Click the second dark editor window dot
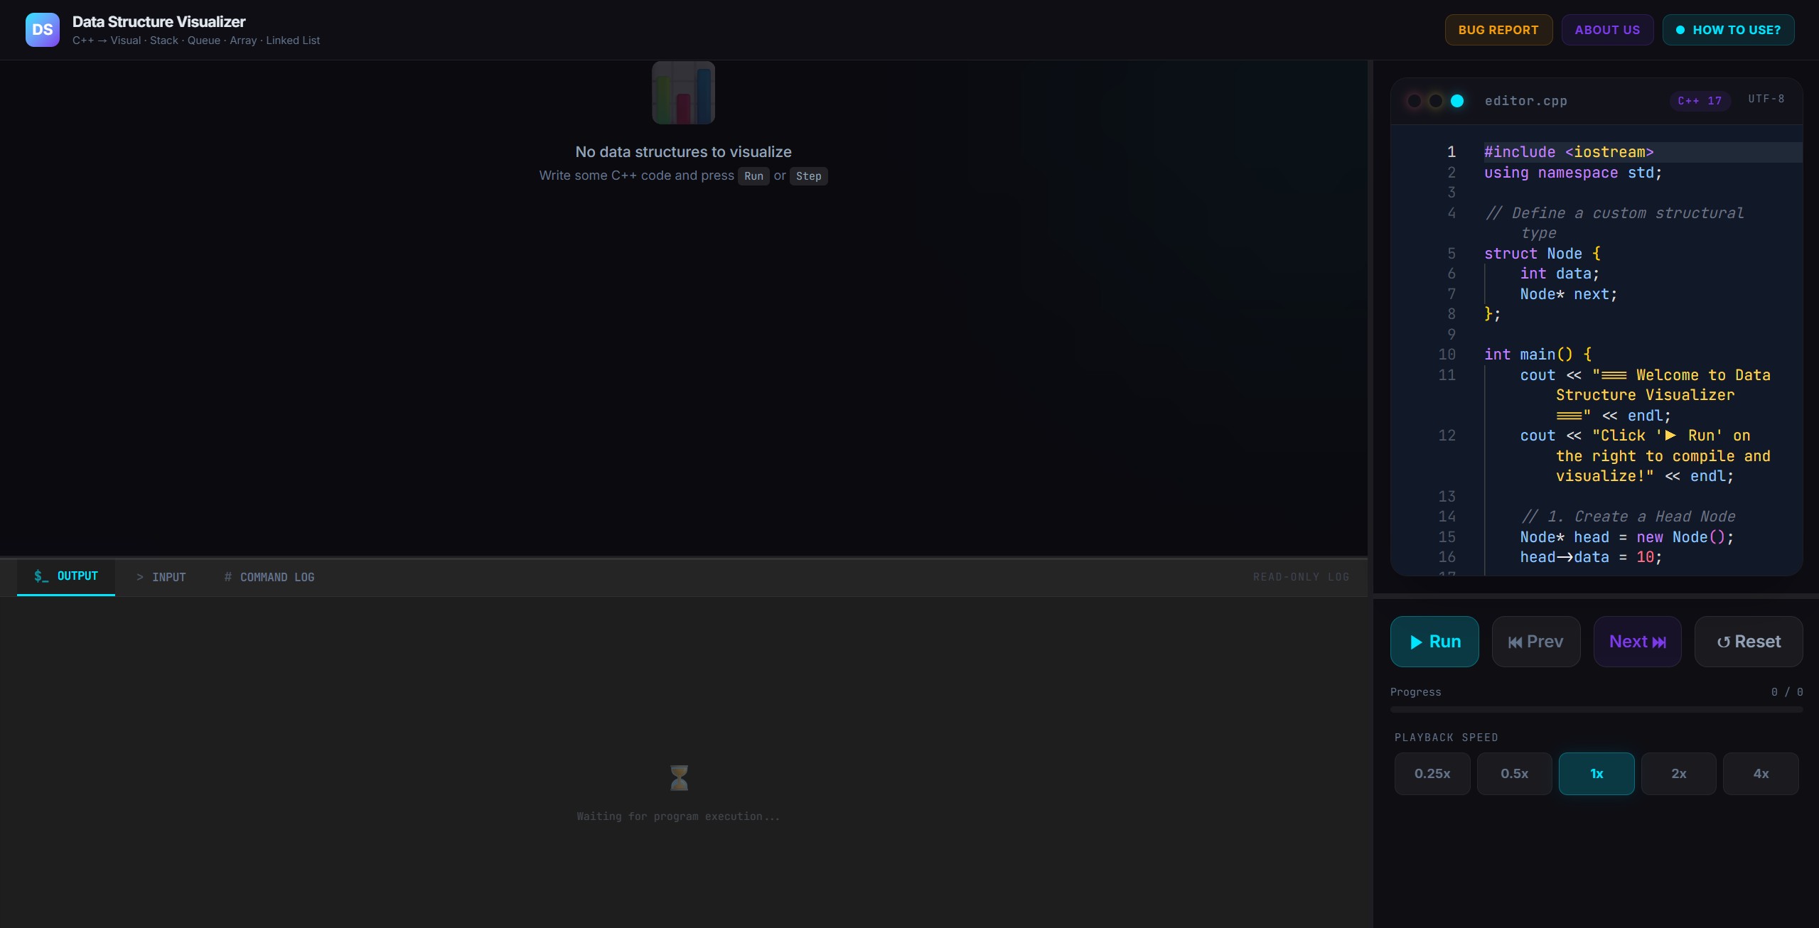This screenshot has height=928, width=1819. point(1436,101)
